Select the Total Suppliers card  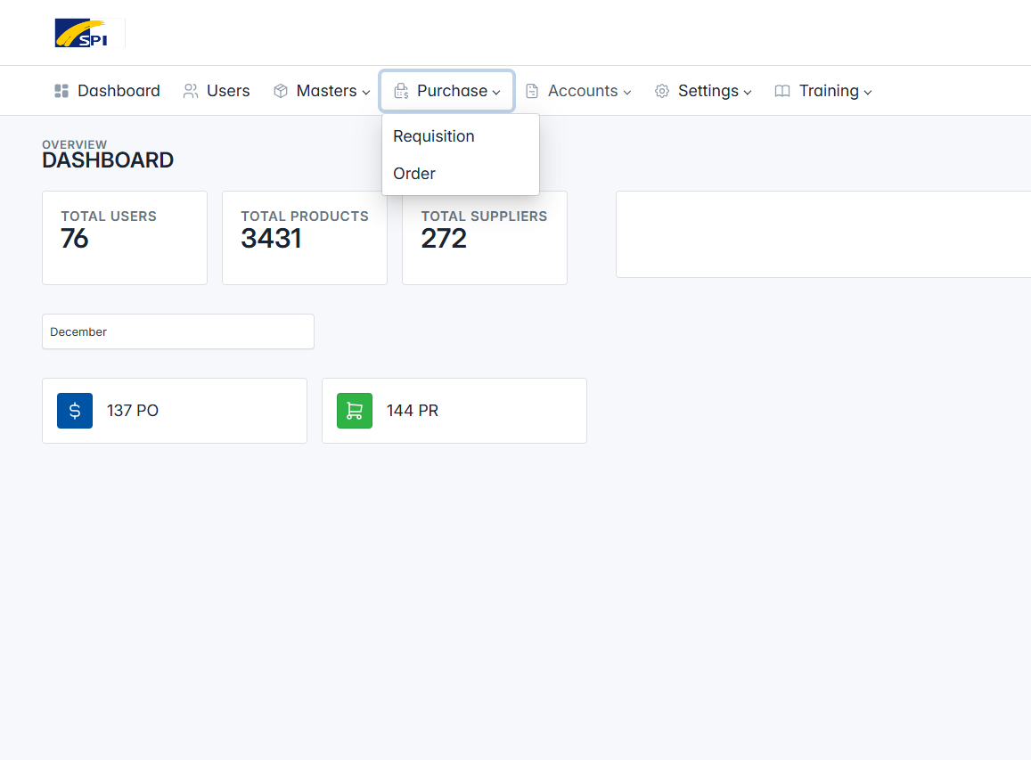pos(485,238)
